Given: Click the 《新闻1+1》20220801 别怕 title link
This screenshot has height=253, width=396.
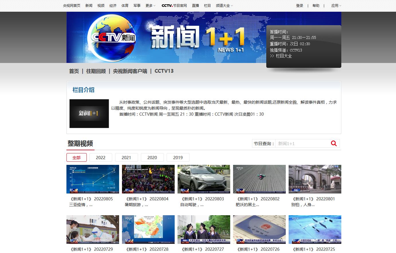Looking at the screenshot, I should (313, 202).
